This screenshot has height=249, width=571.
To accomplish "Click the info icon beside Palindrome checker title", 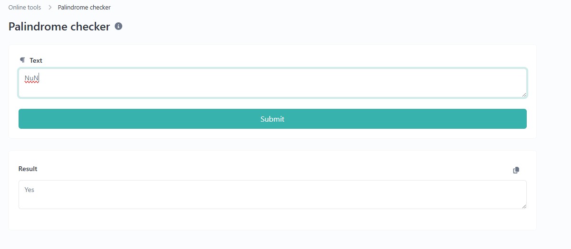I will [x=119, y=27].
